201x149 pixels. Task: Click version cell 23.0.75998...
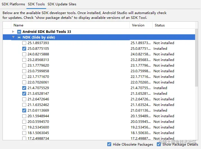(141, 71)
